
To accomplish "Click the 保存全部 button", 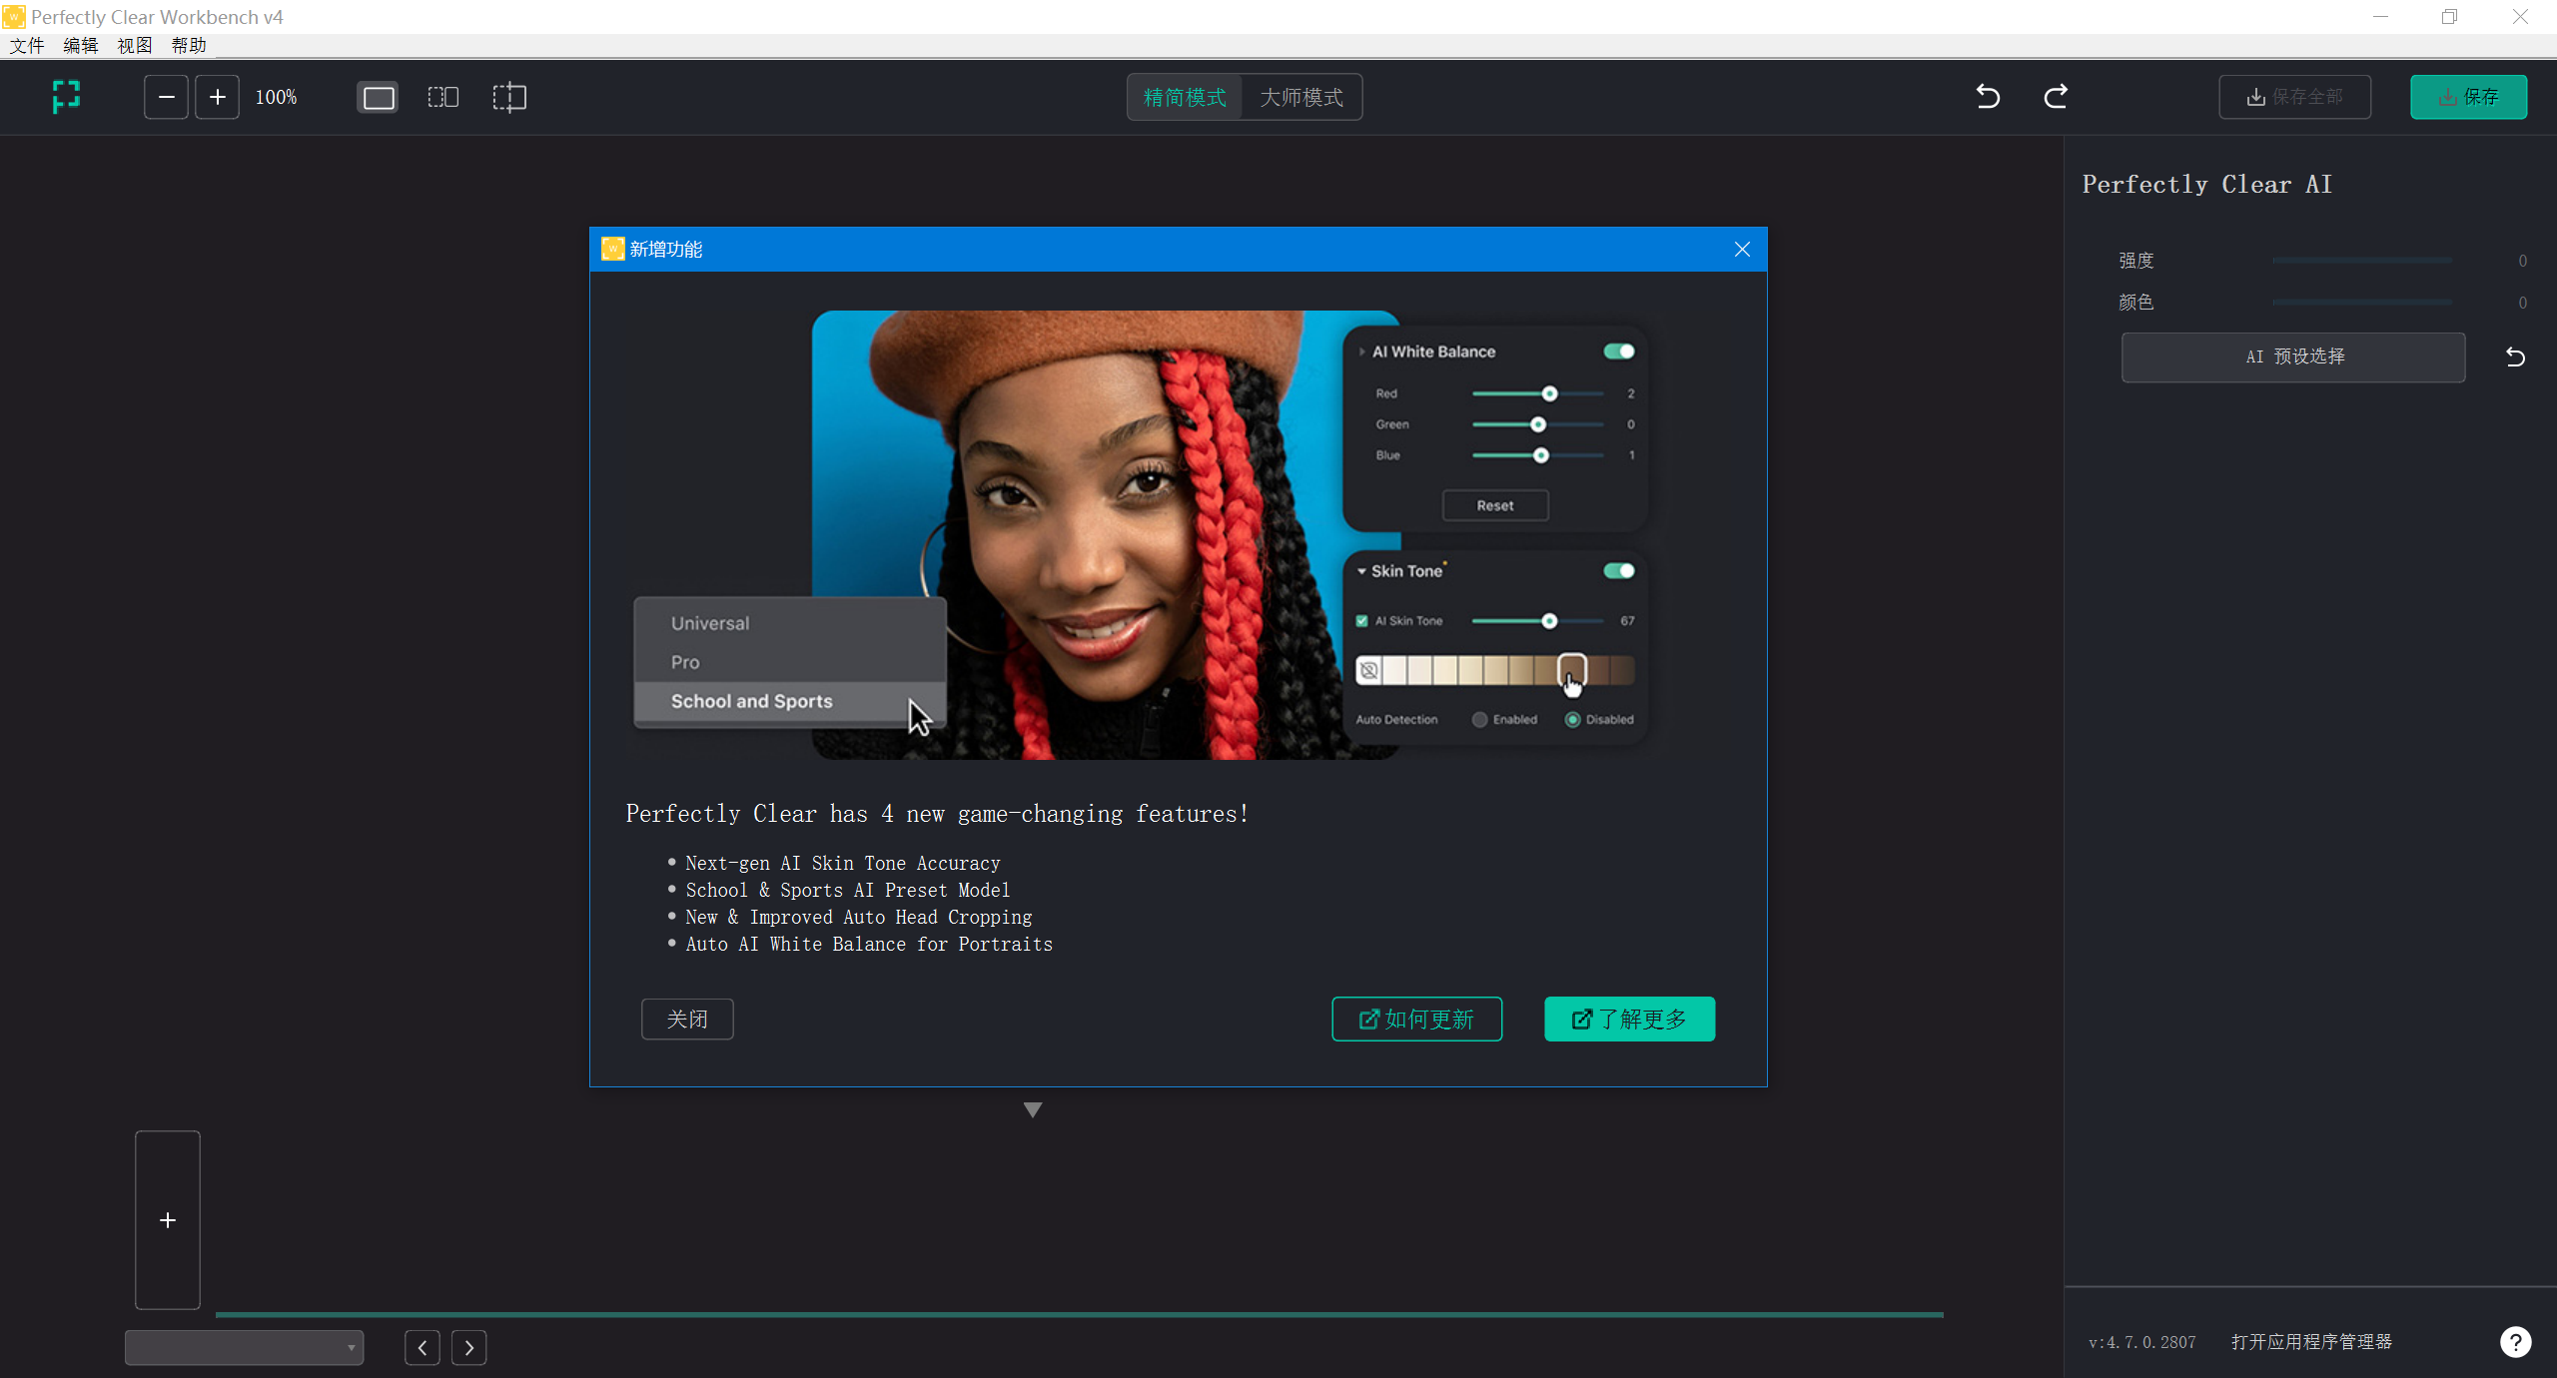I will click(2295, 97).
